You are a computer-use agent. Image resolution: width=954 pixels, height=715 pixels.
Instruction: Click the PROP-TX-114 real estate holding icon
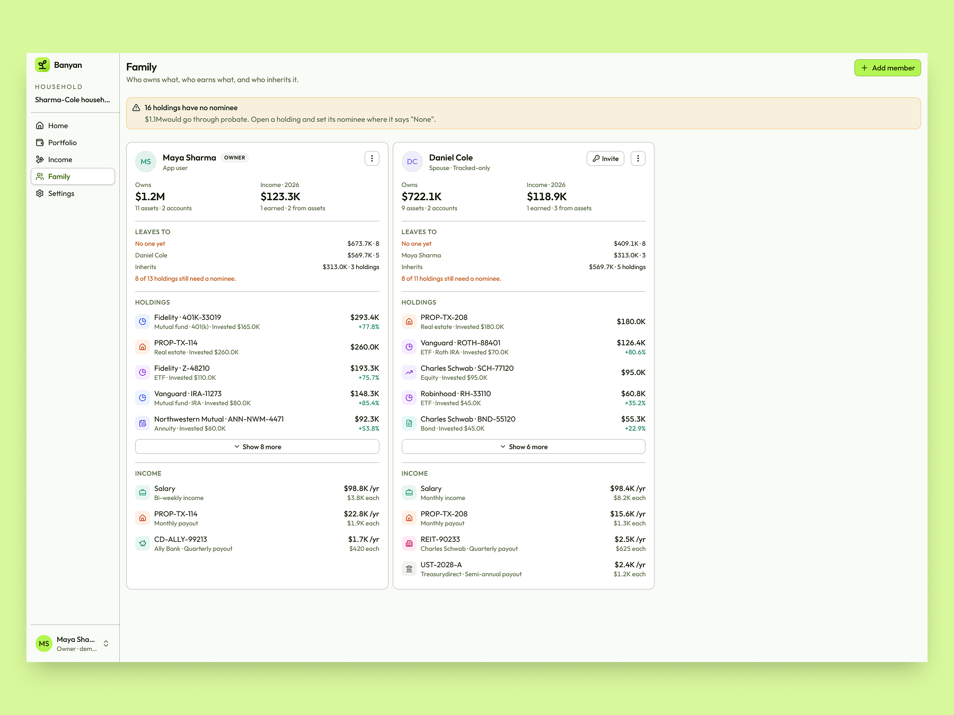[x=143, y=347]
